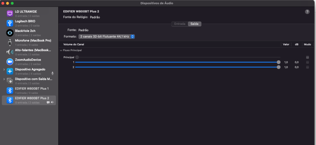The image size is (316, 145).
Task: Click channel 1 dB field 0,0
Action: pyautogui.click(x=297, y=62)
